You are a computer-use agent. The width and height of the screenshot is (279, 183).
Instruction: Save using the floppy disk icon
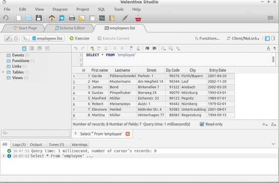[39, 18]
